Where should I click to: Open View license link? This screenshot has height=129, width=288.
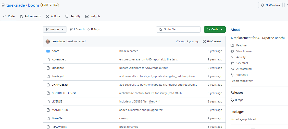(244, 51)
